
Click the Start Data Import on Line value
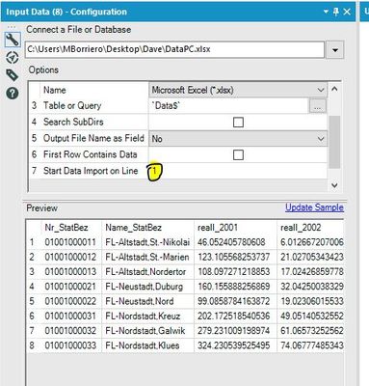pos(238,171)
